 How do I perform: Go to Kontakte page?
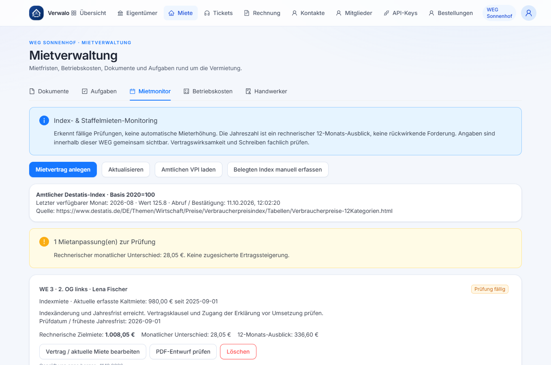point(308,13)
